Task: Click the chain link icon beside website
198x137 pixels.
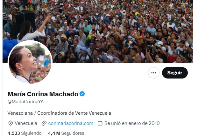Action: [44, 123]
